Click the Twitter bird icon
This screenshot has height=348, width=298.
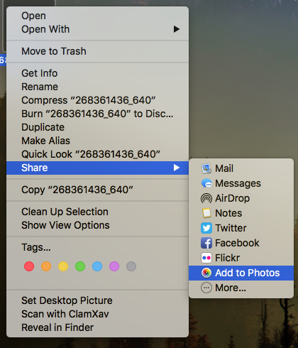click(x=206, y=228)
